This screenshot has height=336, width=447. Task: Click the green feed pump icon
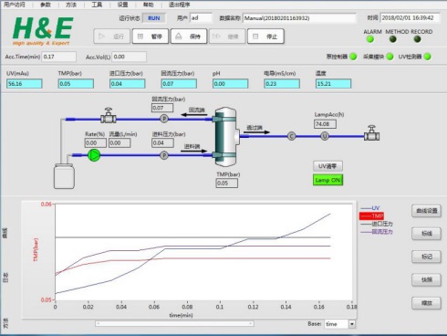click(x=94, y=155)
